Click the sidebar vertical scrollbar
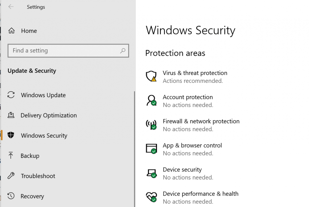 [x=135, y=149]
